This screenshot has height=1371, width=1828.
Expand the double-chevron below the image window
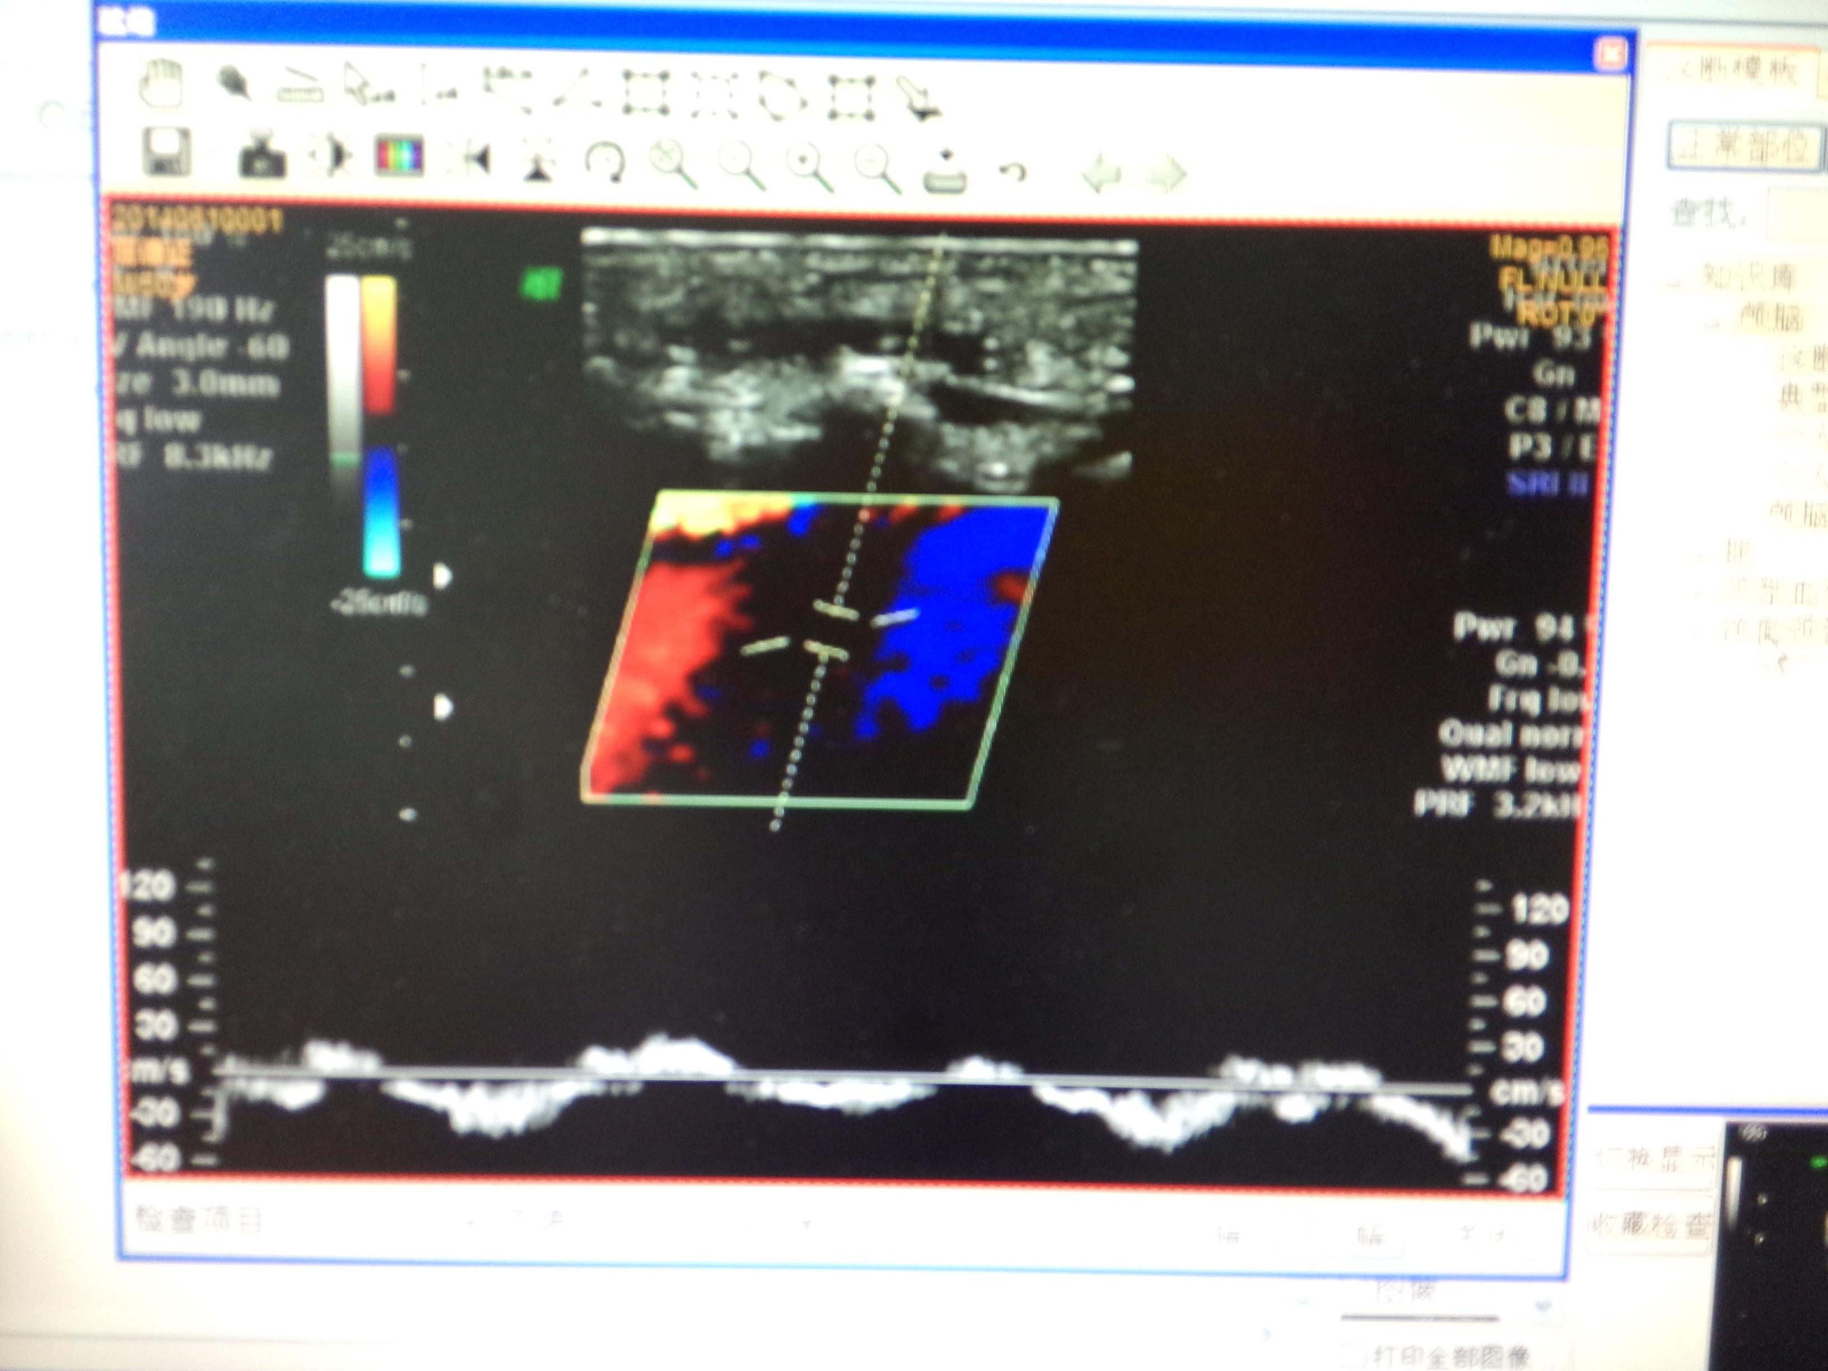[1542, 1307]
